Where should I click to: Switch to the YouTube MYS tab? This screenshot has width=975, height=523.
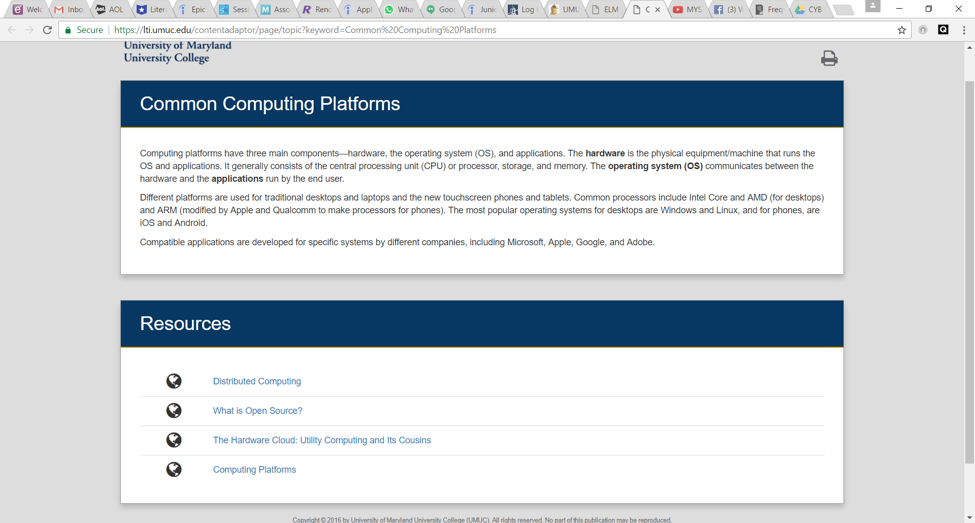tap(689, 9)
